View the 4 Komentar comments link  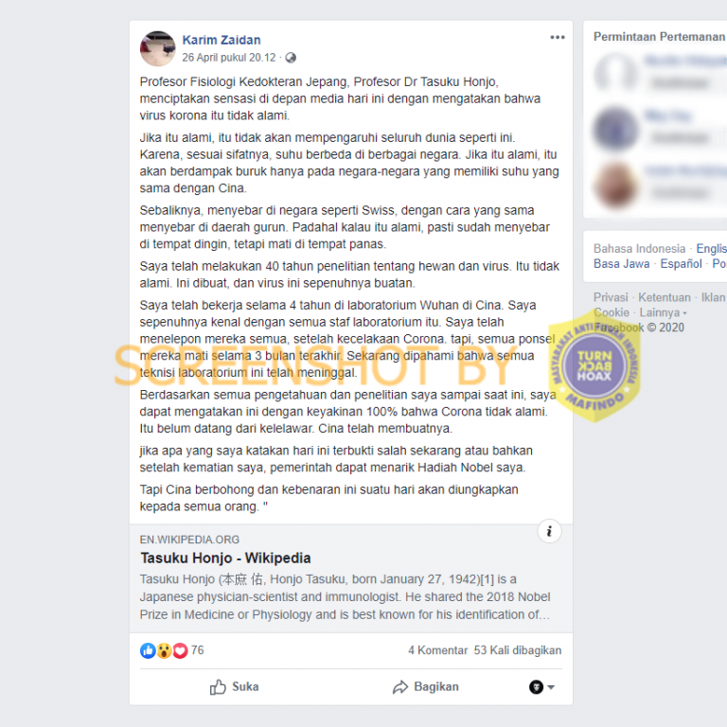[x=437, y=650]
